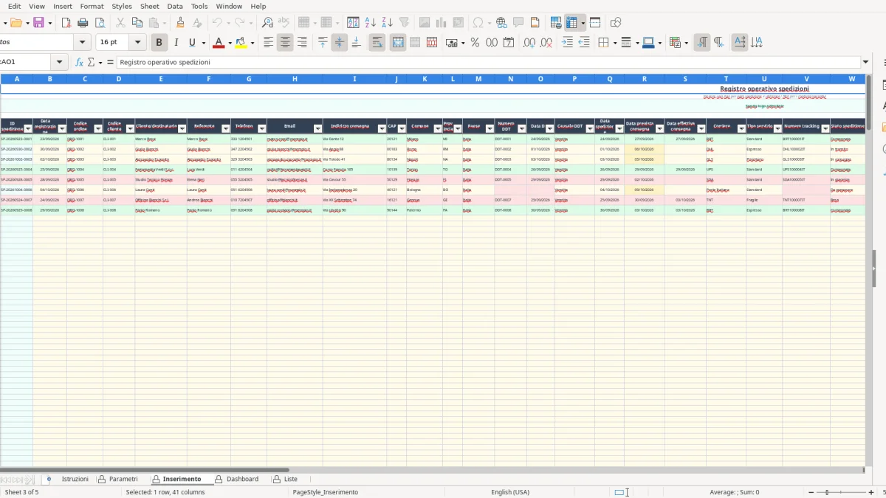Switch to the Liste sheet tab
This screenshot has height=498, width=886.
tap(285, 479)
